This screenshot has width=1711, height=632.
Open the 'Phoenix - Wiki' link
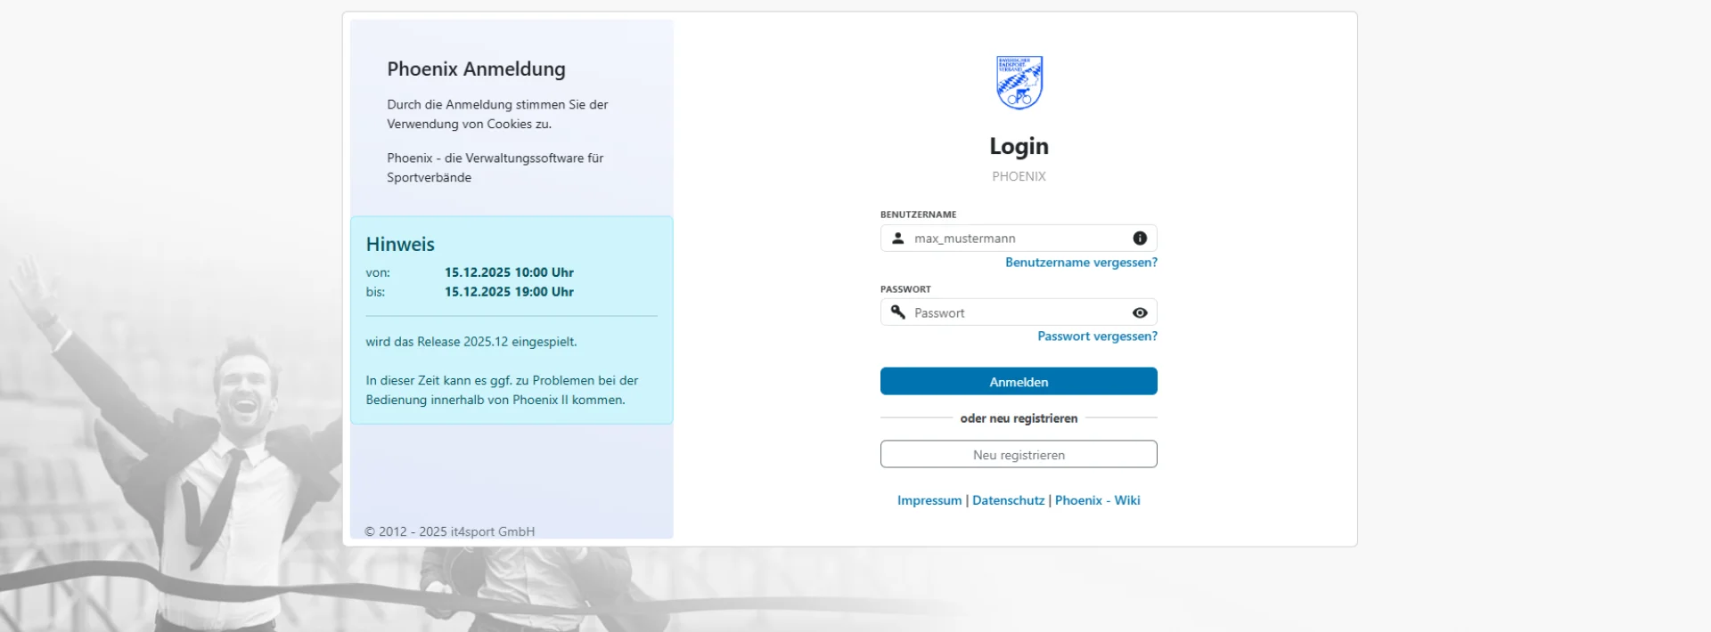(x=1097, y=500)
